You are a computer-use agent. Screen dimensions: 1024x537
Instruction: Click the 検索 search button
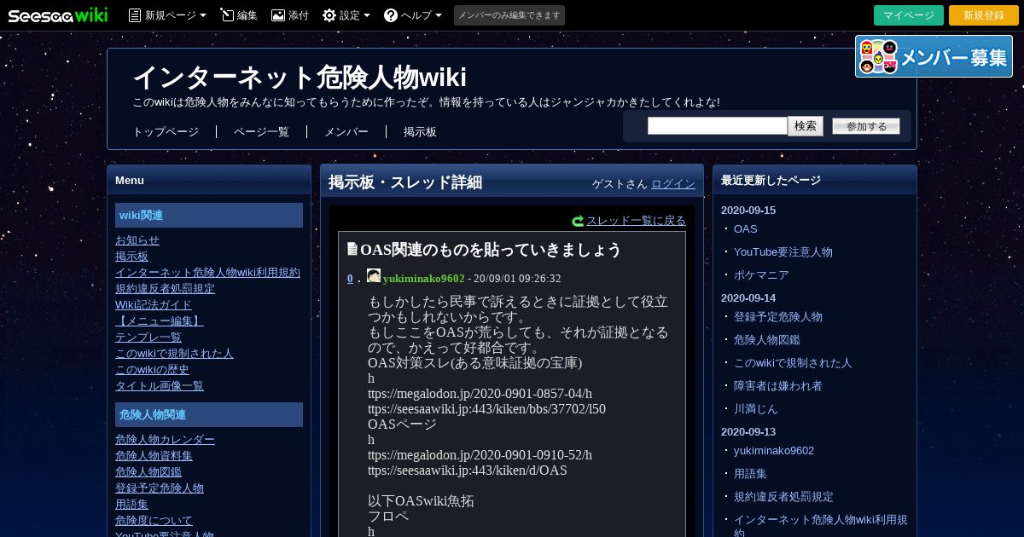tap(806, 126)
